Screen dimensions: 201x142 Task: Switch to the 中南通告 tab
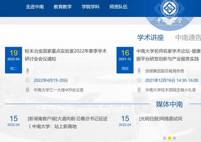[x=188, y=38]
